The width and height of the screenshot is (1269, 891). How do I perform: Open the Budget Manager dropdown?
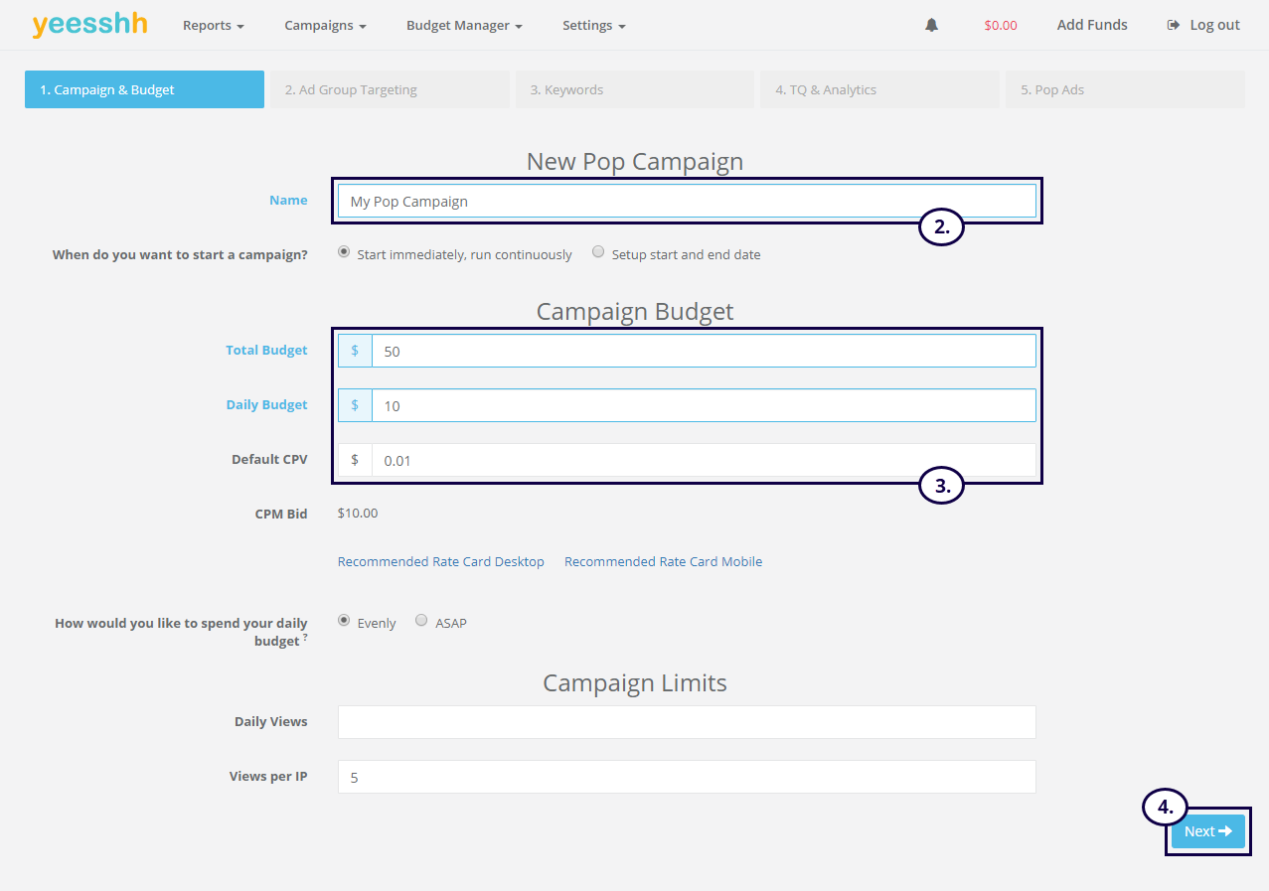tap(464, 25)
